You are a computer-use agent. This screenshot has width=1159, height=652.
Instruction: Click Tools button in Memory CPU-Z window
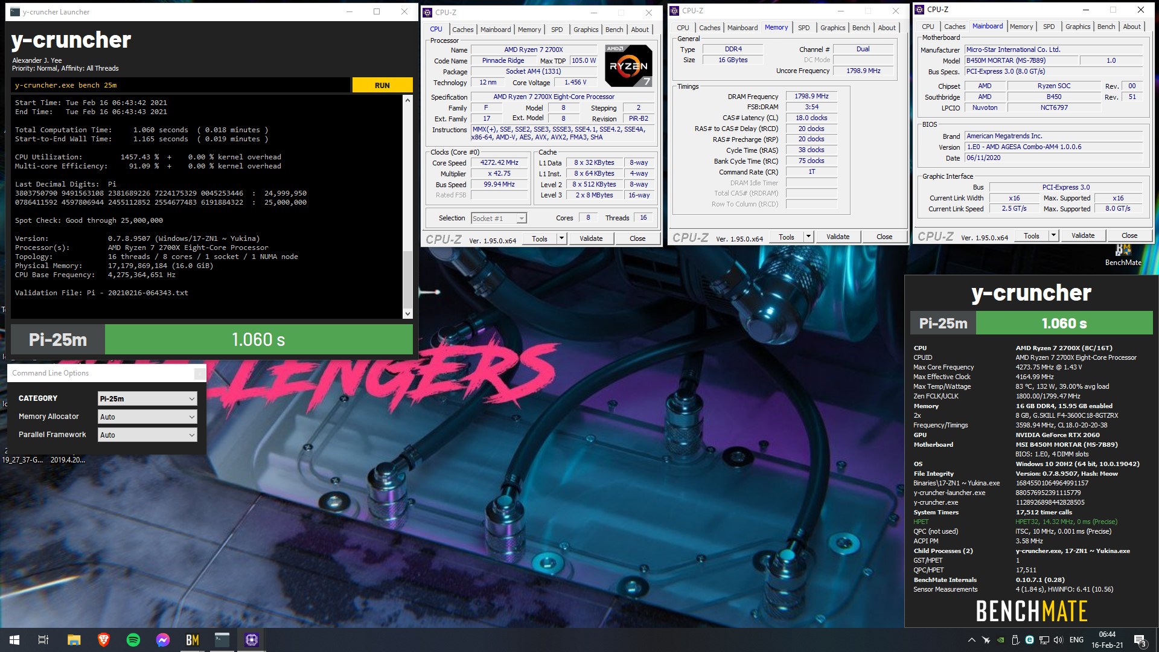[x=787, y=237]
